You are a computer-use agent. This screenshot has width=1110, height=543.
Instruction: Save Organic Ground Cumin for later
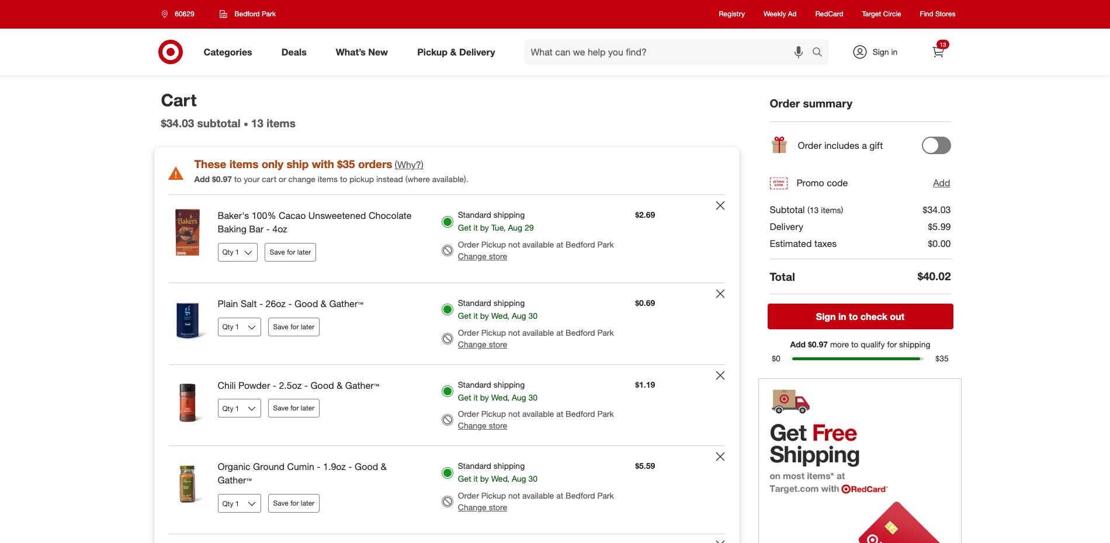pyautogui.click(x=294, y=503)
